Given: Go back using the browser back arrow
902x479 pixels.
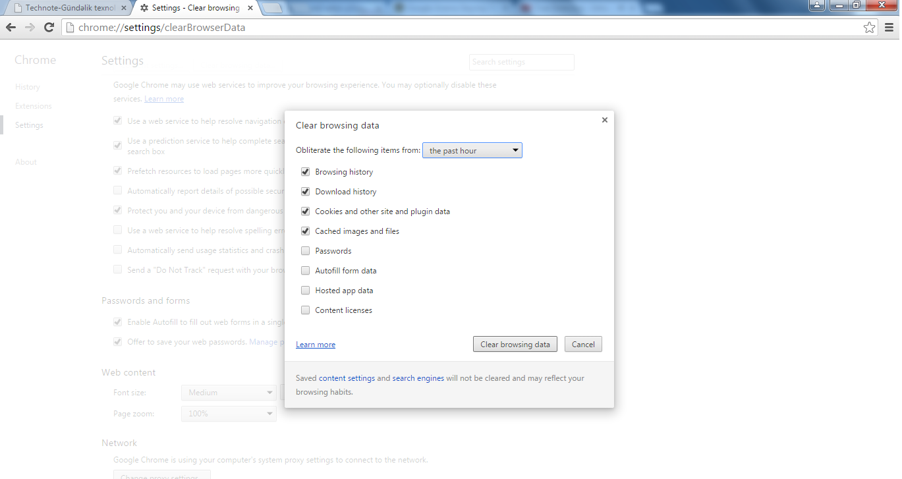Looking at the screenshot, I should (x=11, y=27).
